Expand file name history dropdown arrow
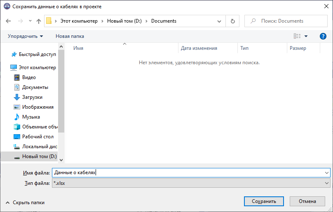The height and width of the screenshot is (212, 333). 327,173
